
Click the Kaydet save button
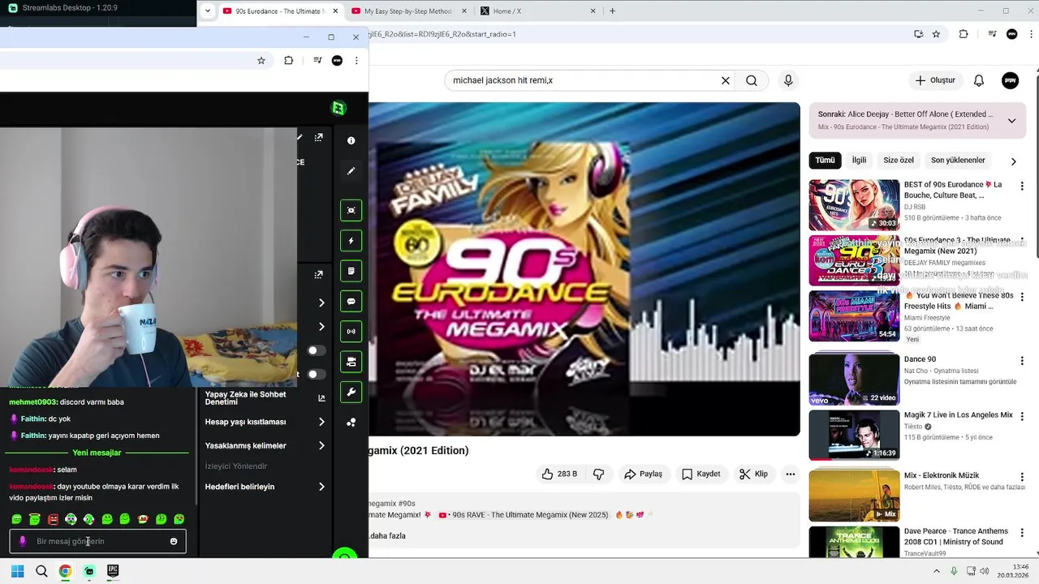(701, 474)
